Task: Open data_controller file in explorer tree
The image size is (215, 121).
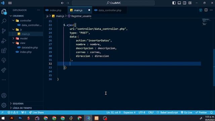Action: click(x=26, y=25)
